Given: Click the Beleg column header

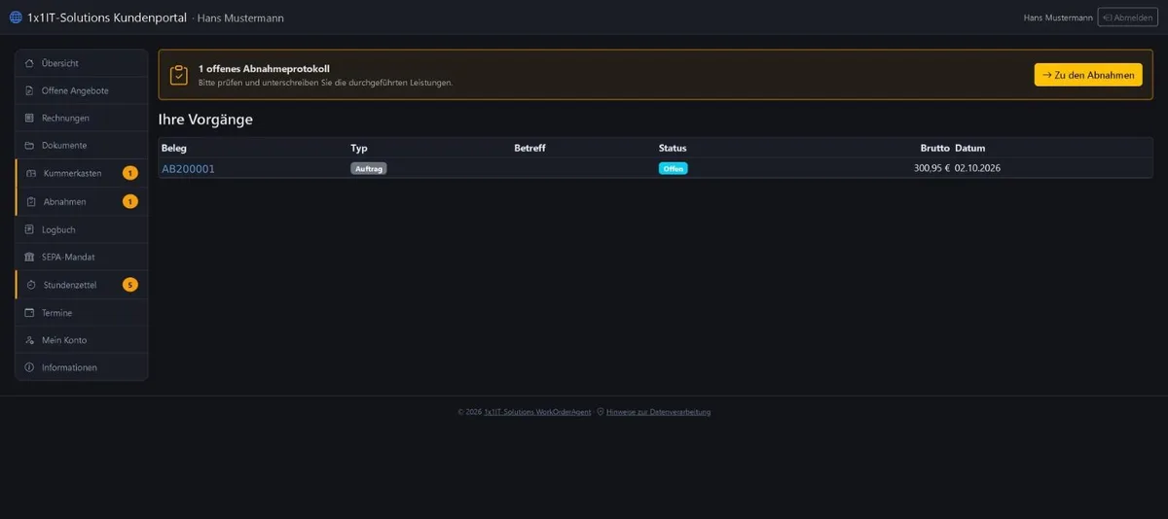Looking at the screenshot, I should tap(174, 149).
